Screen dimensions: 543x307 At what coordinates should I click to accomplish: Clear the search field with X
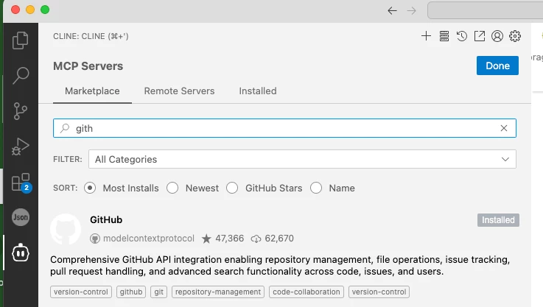[x=504, y=128]
